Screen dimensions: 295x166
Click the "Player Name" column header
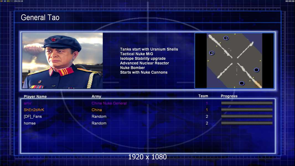[35, 97]
